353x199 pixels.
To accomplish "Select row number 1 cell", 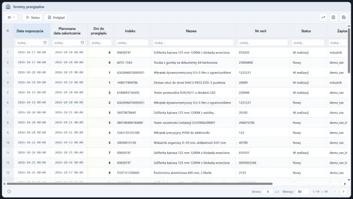I will pyautogui.click(x=8, y=53).
